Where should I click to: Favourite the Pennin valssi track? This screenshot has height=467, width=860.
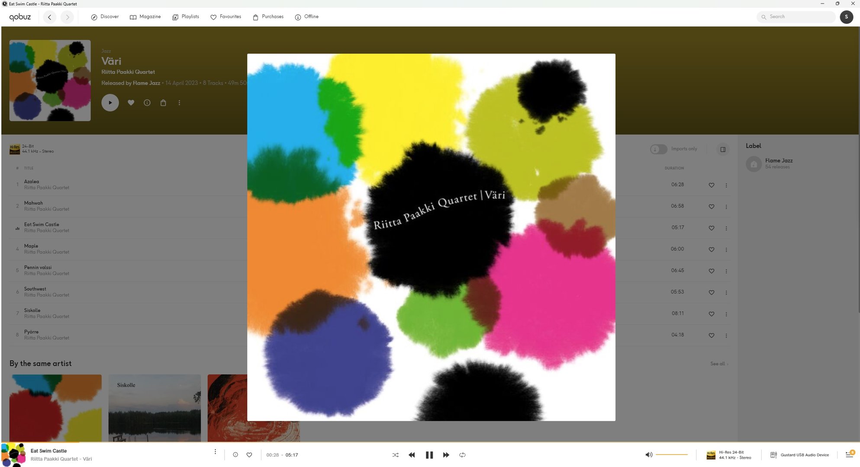711,271
